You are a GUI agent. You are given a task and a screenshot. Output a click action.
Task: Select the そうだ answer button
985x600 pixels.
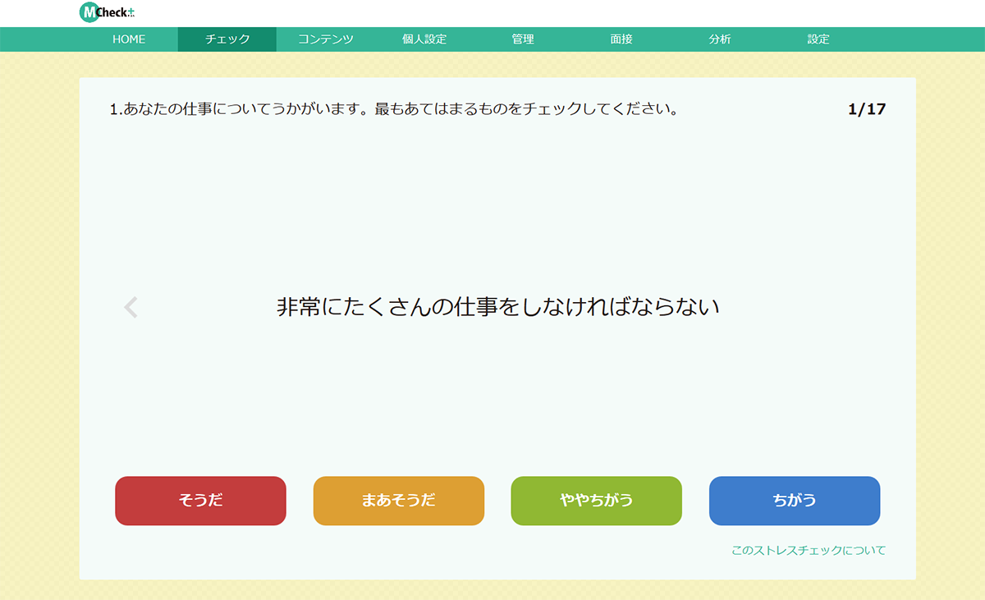200,501
